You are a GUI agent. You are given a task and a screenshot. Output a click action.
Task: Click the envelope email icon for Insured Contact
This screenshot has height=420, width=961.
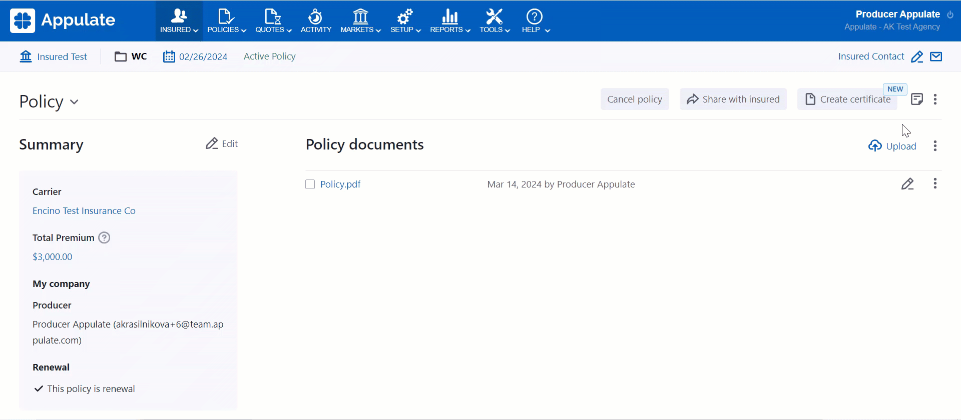(x=936, y=56)
